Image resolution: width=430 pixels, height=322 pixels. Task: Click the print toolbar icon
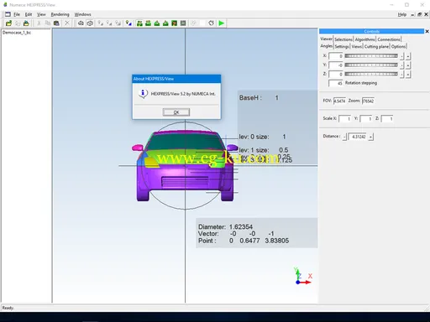26,23
